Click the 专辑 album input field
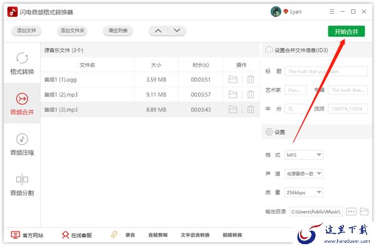 coord(348,90)
